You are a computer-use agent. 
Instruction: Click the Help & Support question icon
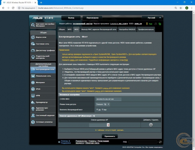click(59, 142)
